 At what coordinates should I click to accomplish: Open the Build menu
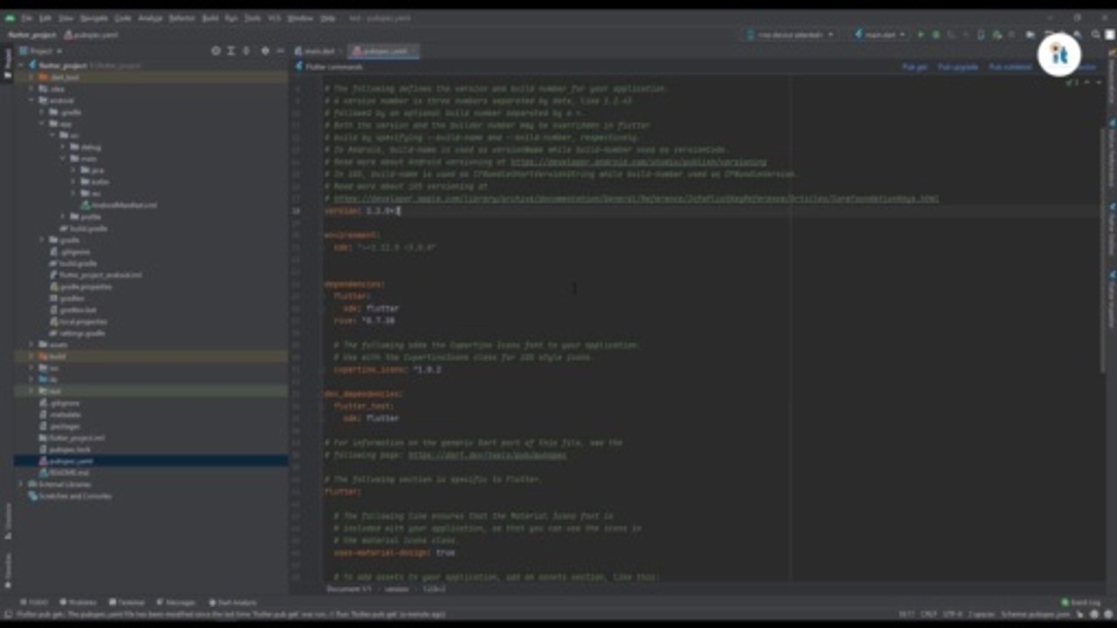tap(210, 17)
